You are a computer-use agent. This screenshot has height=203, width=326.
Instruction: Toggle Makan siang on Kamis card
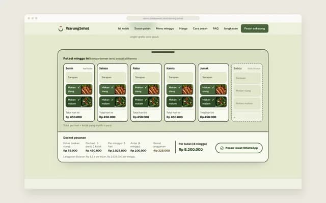tap(180, 89)
